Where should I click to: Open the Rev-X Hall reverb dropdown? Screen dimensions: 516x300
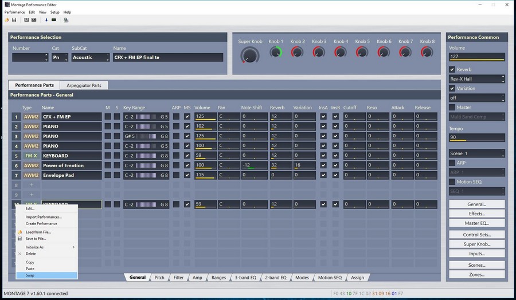pyautogui.click(x=477, y=79)
